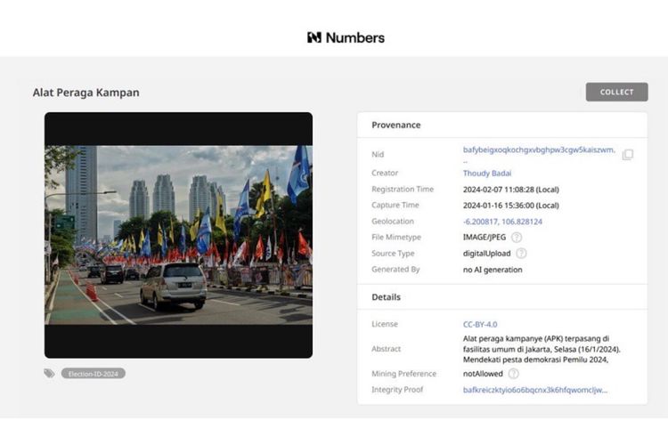
Task: Open the Jakarta campaign flags photo
Action: [x=178, y=235]
